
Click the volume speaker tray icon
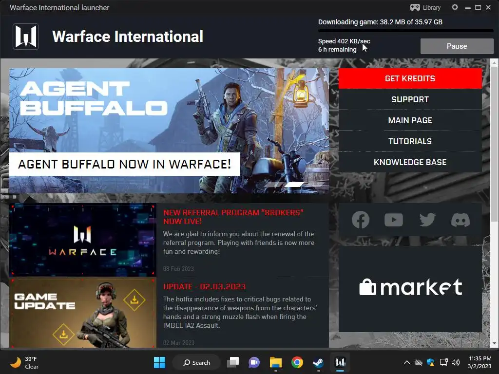click(x=456, y=362)
